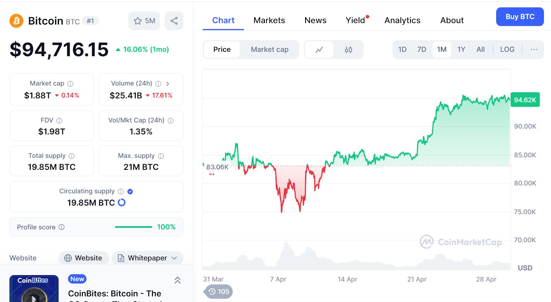551x302 pixels.
Task: Collapse the CoinBites panel with chevron
Action: (x=177, y=280)
